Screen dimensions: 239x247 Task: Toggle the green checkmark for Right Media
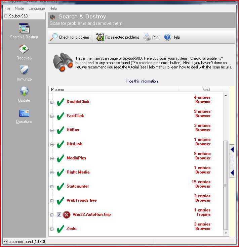[x=61, y=172]
